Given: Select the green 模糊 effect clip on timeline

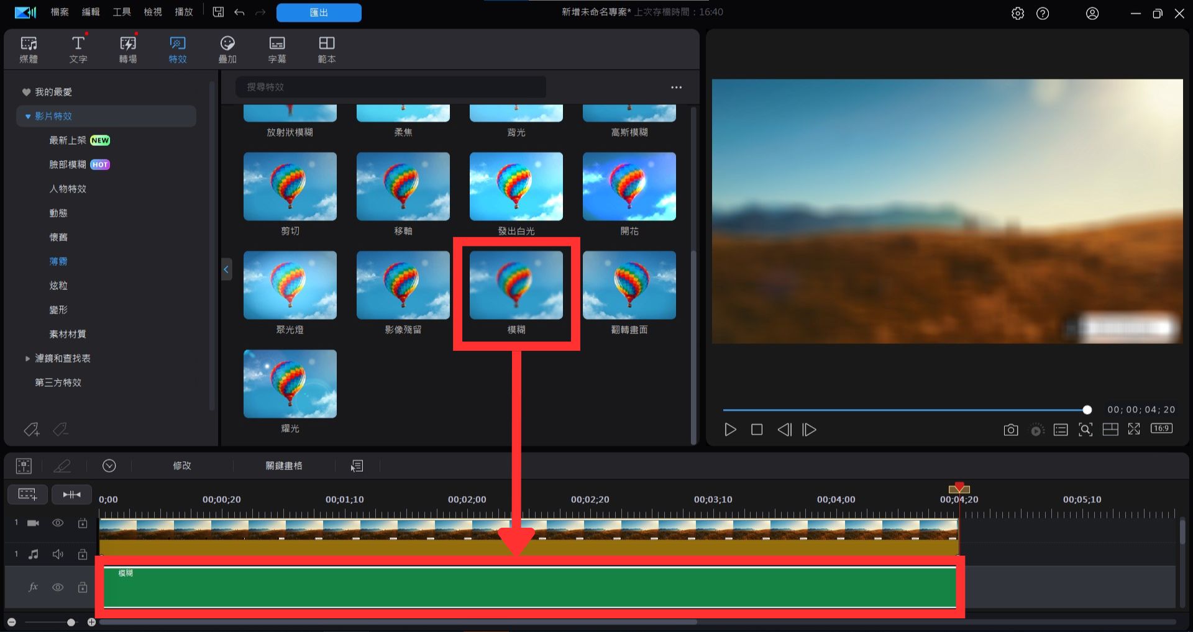Looking at the screenshot, I should pos(529,587).
